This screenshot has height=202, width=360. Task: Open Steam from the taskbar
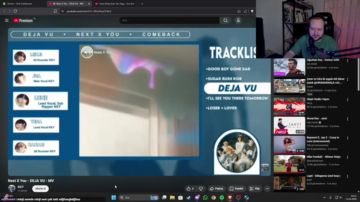pyautogui.click(x=189, y=198)
